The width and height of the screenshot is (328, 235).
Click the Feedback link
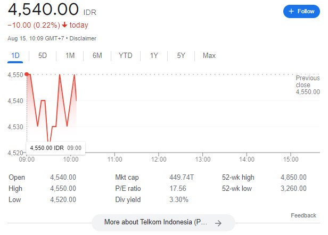[304, 215]
